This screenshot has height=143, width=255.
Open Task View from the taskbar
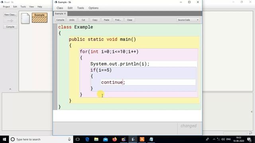click(x=78, y=139)
